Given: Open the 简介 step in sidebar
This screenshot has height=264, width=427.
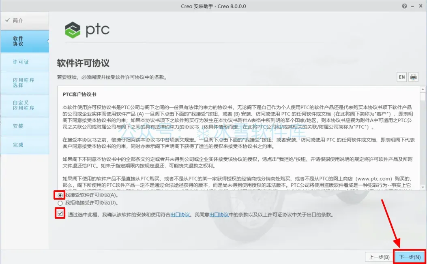Looking at the screenshot, I should click(x=24, y=21).
